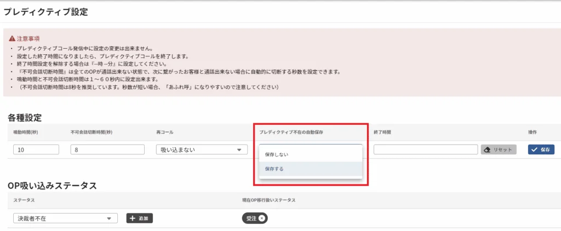The width and height of the screenshot is (561, 231).
Task: Choose the 保存する option in the list
Action: click(274, 169)
